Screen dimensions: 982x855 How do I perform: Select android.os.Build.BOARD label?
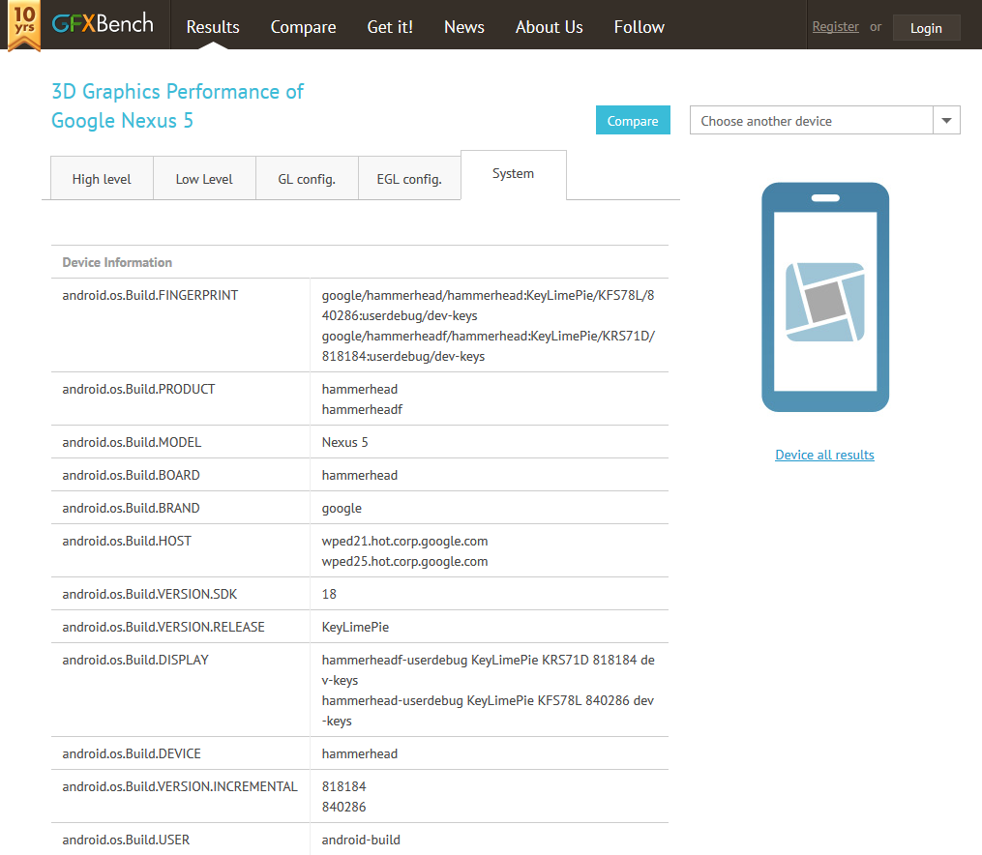click(x=131, y=476)
